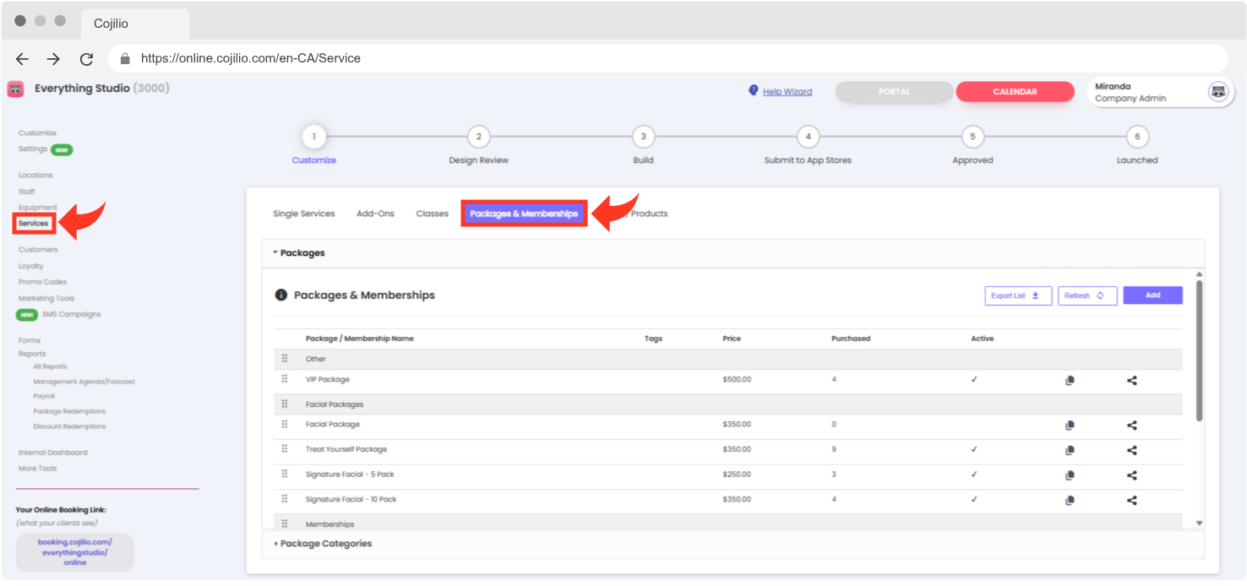This screenshot has width=1247, height=586.
Task: Open Services in the sidebar
Action: point(34,224)
